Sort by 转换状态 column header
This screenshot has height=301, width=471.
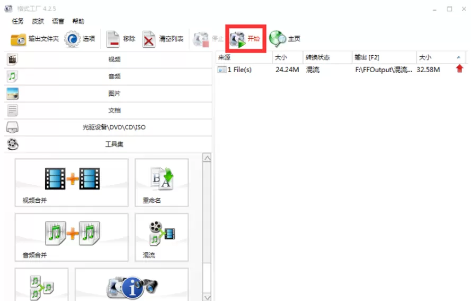click(327, 57)
